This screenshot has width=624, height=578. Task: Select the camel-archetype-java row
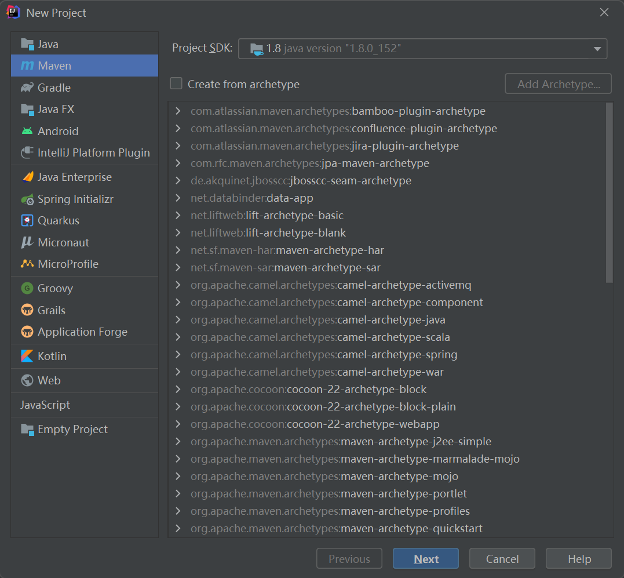pos(386,319)
